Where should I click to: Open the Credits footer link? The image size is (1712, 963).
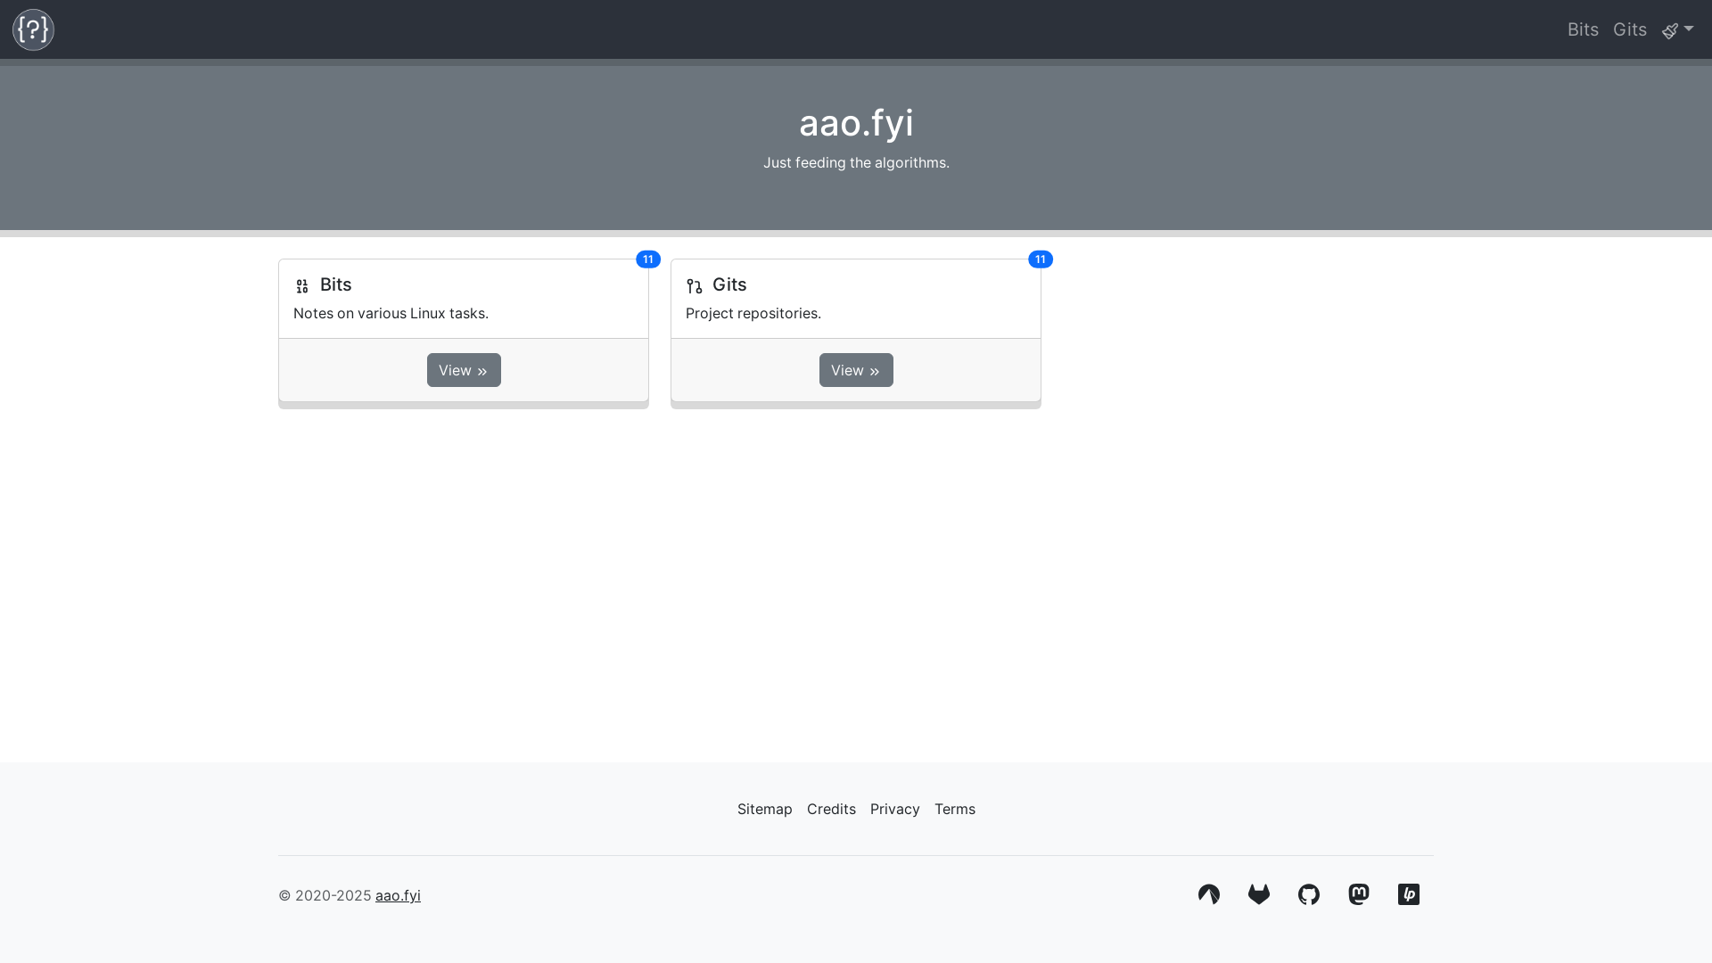(x=831, y=809)
